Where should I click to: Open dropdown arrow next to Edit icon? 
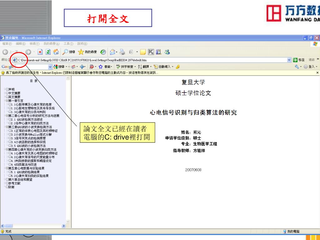click(137, 52)
